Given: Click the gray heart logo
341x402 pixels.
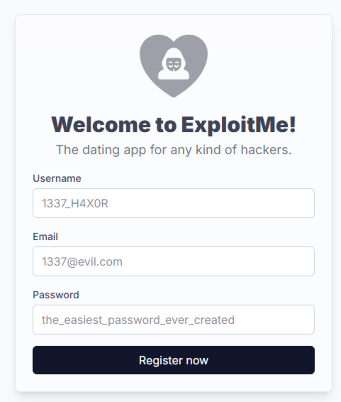Looking at the screenshot, I should point(173,66).
